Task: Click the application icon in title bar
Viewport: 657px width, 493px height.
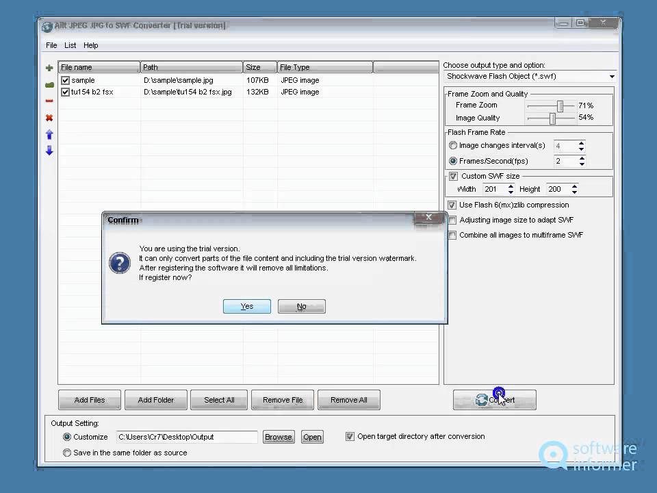Action: [x=47, y=27]
